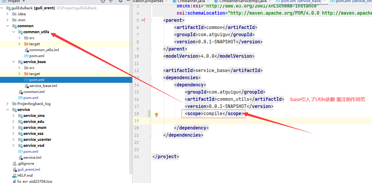Fold the parent block on line 5
Image resolution: width=372 pixels, height=183 pixels.
(151, 20)
